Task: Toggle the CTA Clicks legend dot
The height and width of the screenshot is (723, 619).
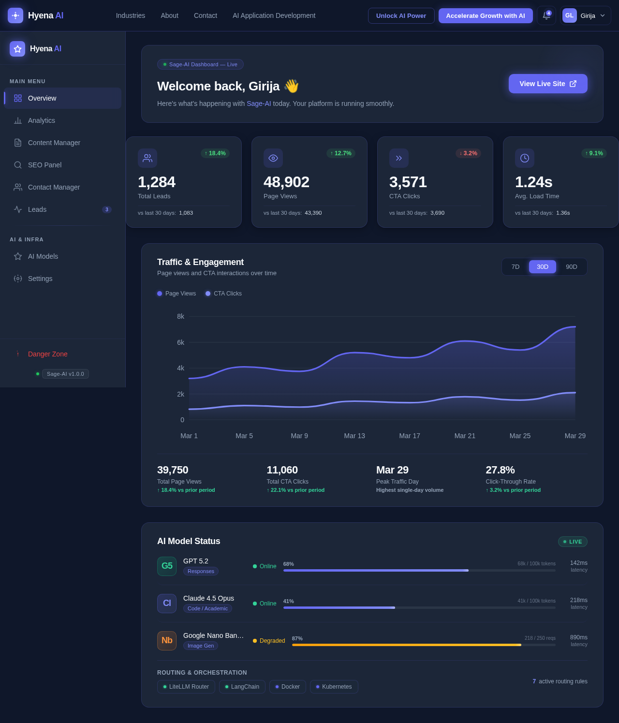Action: coord(208,294)
